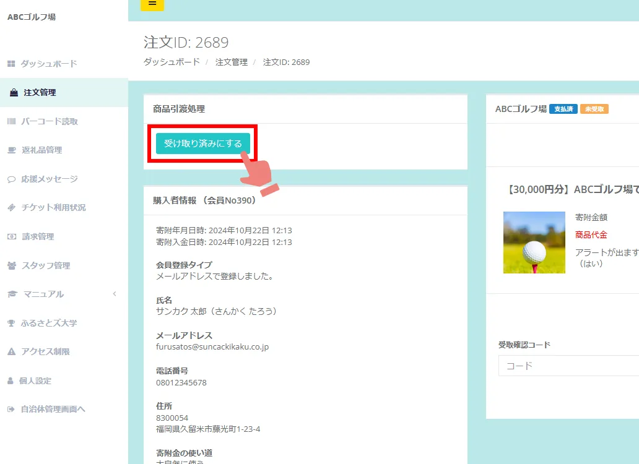The image size is (639, 464).
Task: Follow the ダッシュボード breadcrumb link
Action: pos(172,62)
